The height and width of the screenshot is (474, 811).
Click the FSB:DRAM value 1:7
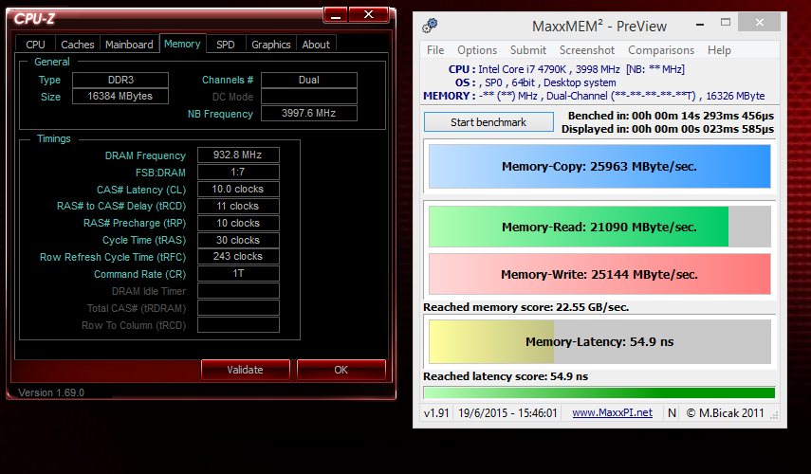[238, 172]
